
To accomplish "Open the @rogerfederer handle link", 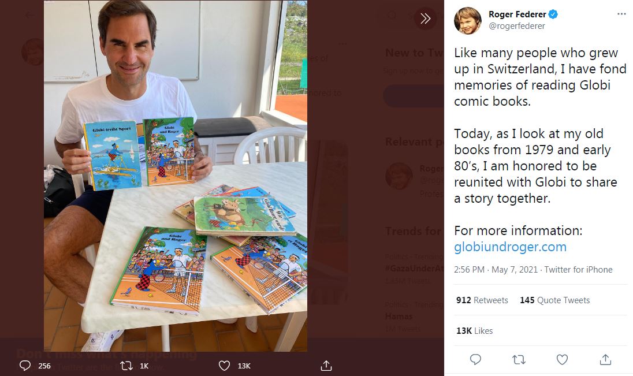I will (x=517, y=26).
